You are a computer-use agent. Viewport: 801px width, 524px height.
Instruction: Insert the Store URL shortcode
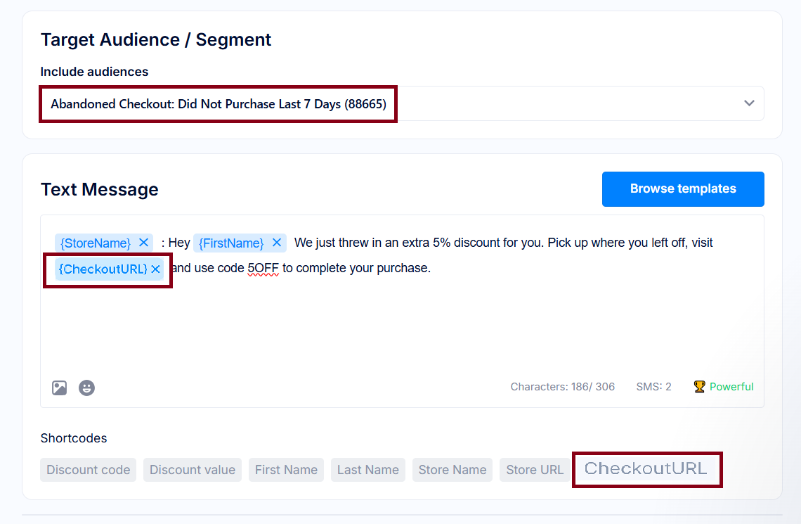pyautogui.click(x=534, y=470)
